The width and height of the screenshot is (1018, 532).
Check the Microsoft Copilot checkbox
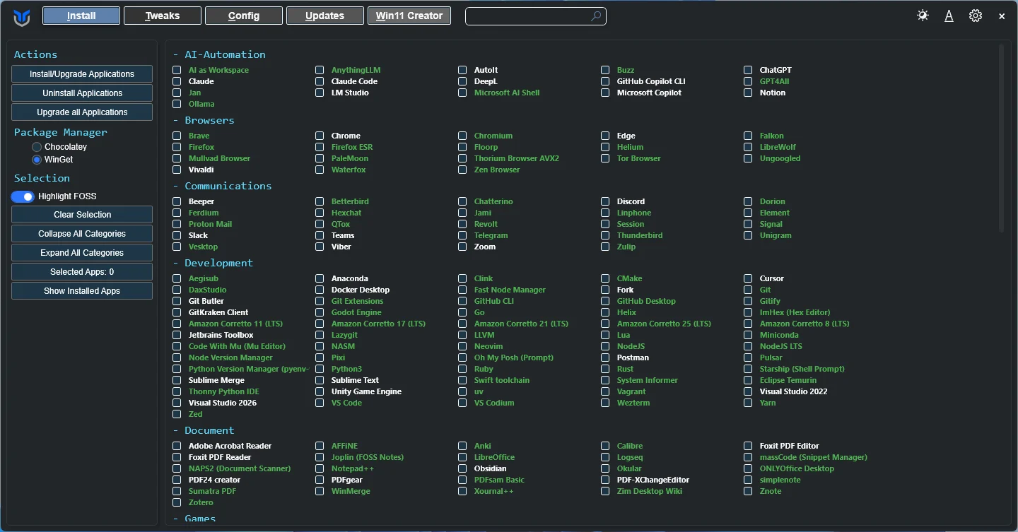tap(605, 93)
